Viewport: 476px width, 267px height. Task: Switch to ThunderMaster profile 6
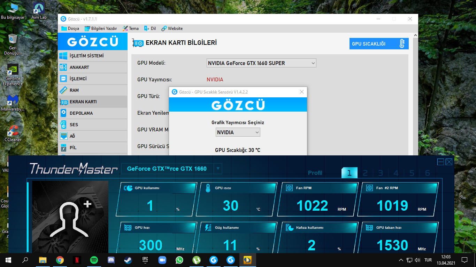click(x=428, y=173)
